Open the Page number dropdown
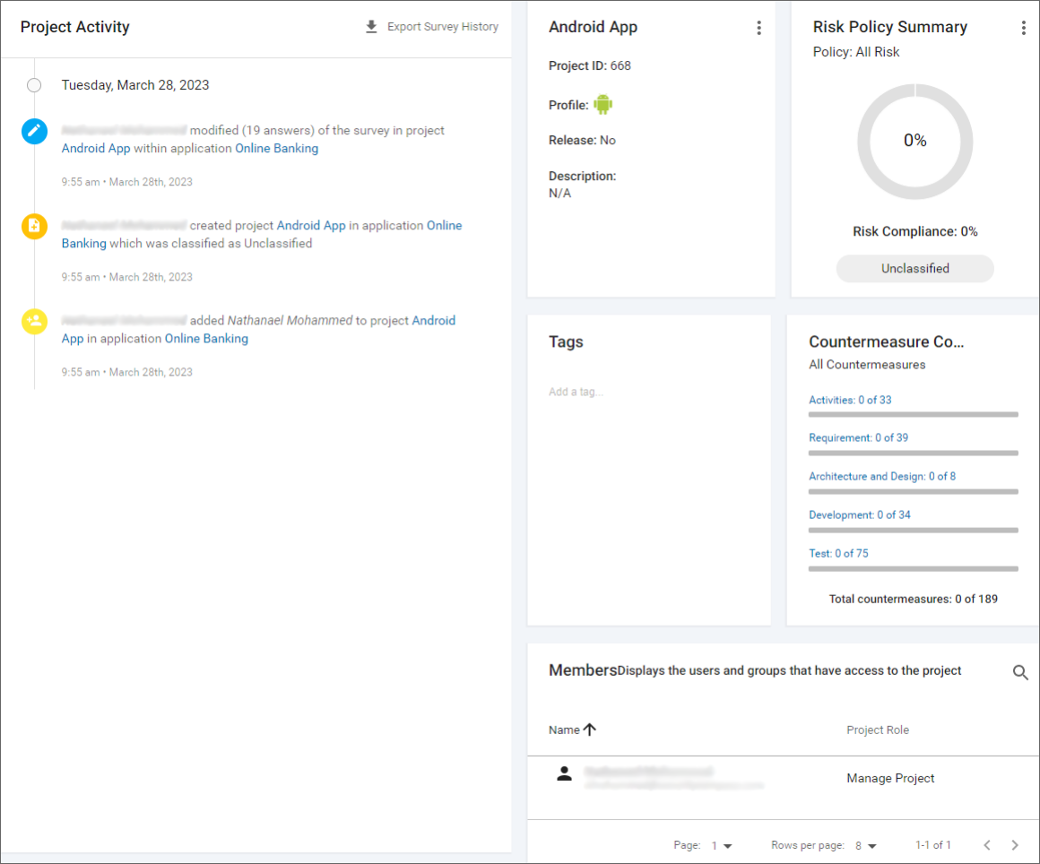This screenshot has height=864, width=1040. tap(724, 844)
